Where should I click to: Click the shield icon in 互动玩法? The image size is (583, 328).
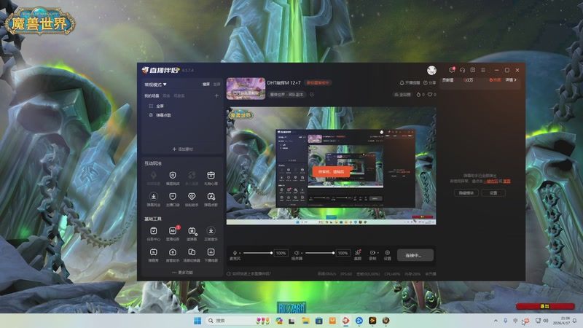(x=173, y=175)
